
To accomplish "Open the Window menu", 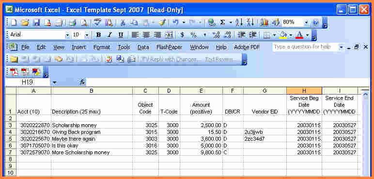I will 200,48.
